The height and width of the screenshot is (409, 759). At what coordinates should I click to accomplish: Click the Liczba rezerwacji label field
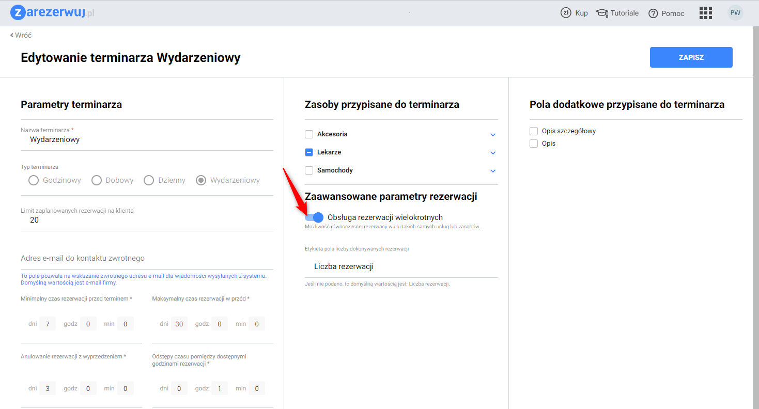[x=400, y=266]
